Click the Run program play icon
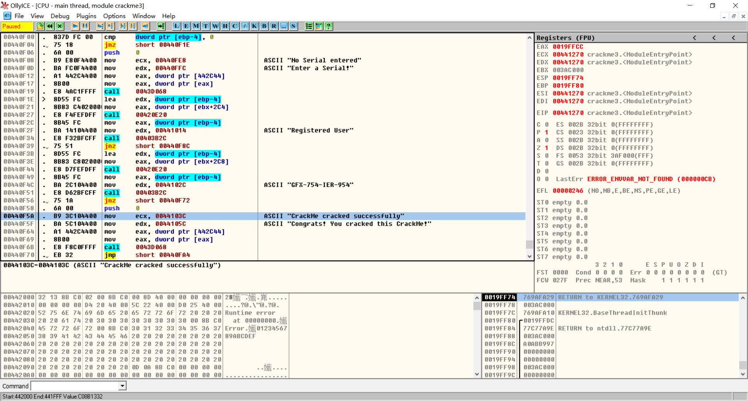 (75, 26)
